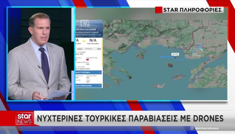Select the white aircraft label on the map
The image size is (235, 134).
click(x=175, y=54)
